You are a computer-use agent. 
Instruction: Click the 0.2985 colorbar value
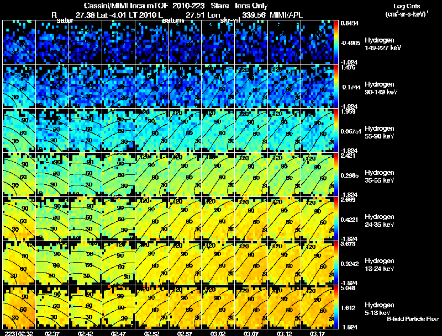point(350,175)
